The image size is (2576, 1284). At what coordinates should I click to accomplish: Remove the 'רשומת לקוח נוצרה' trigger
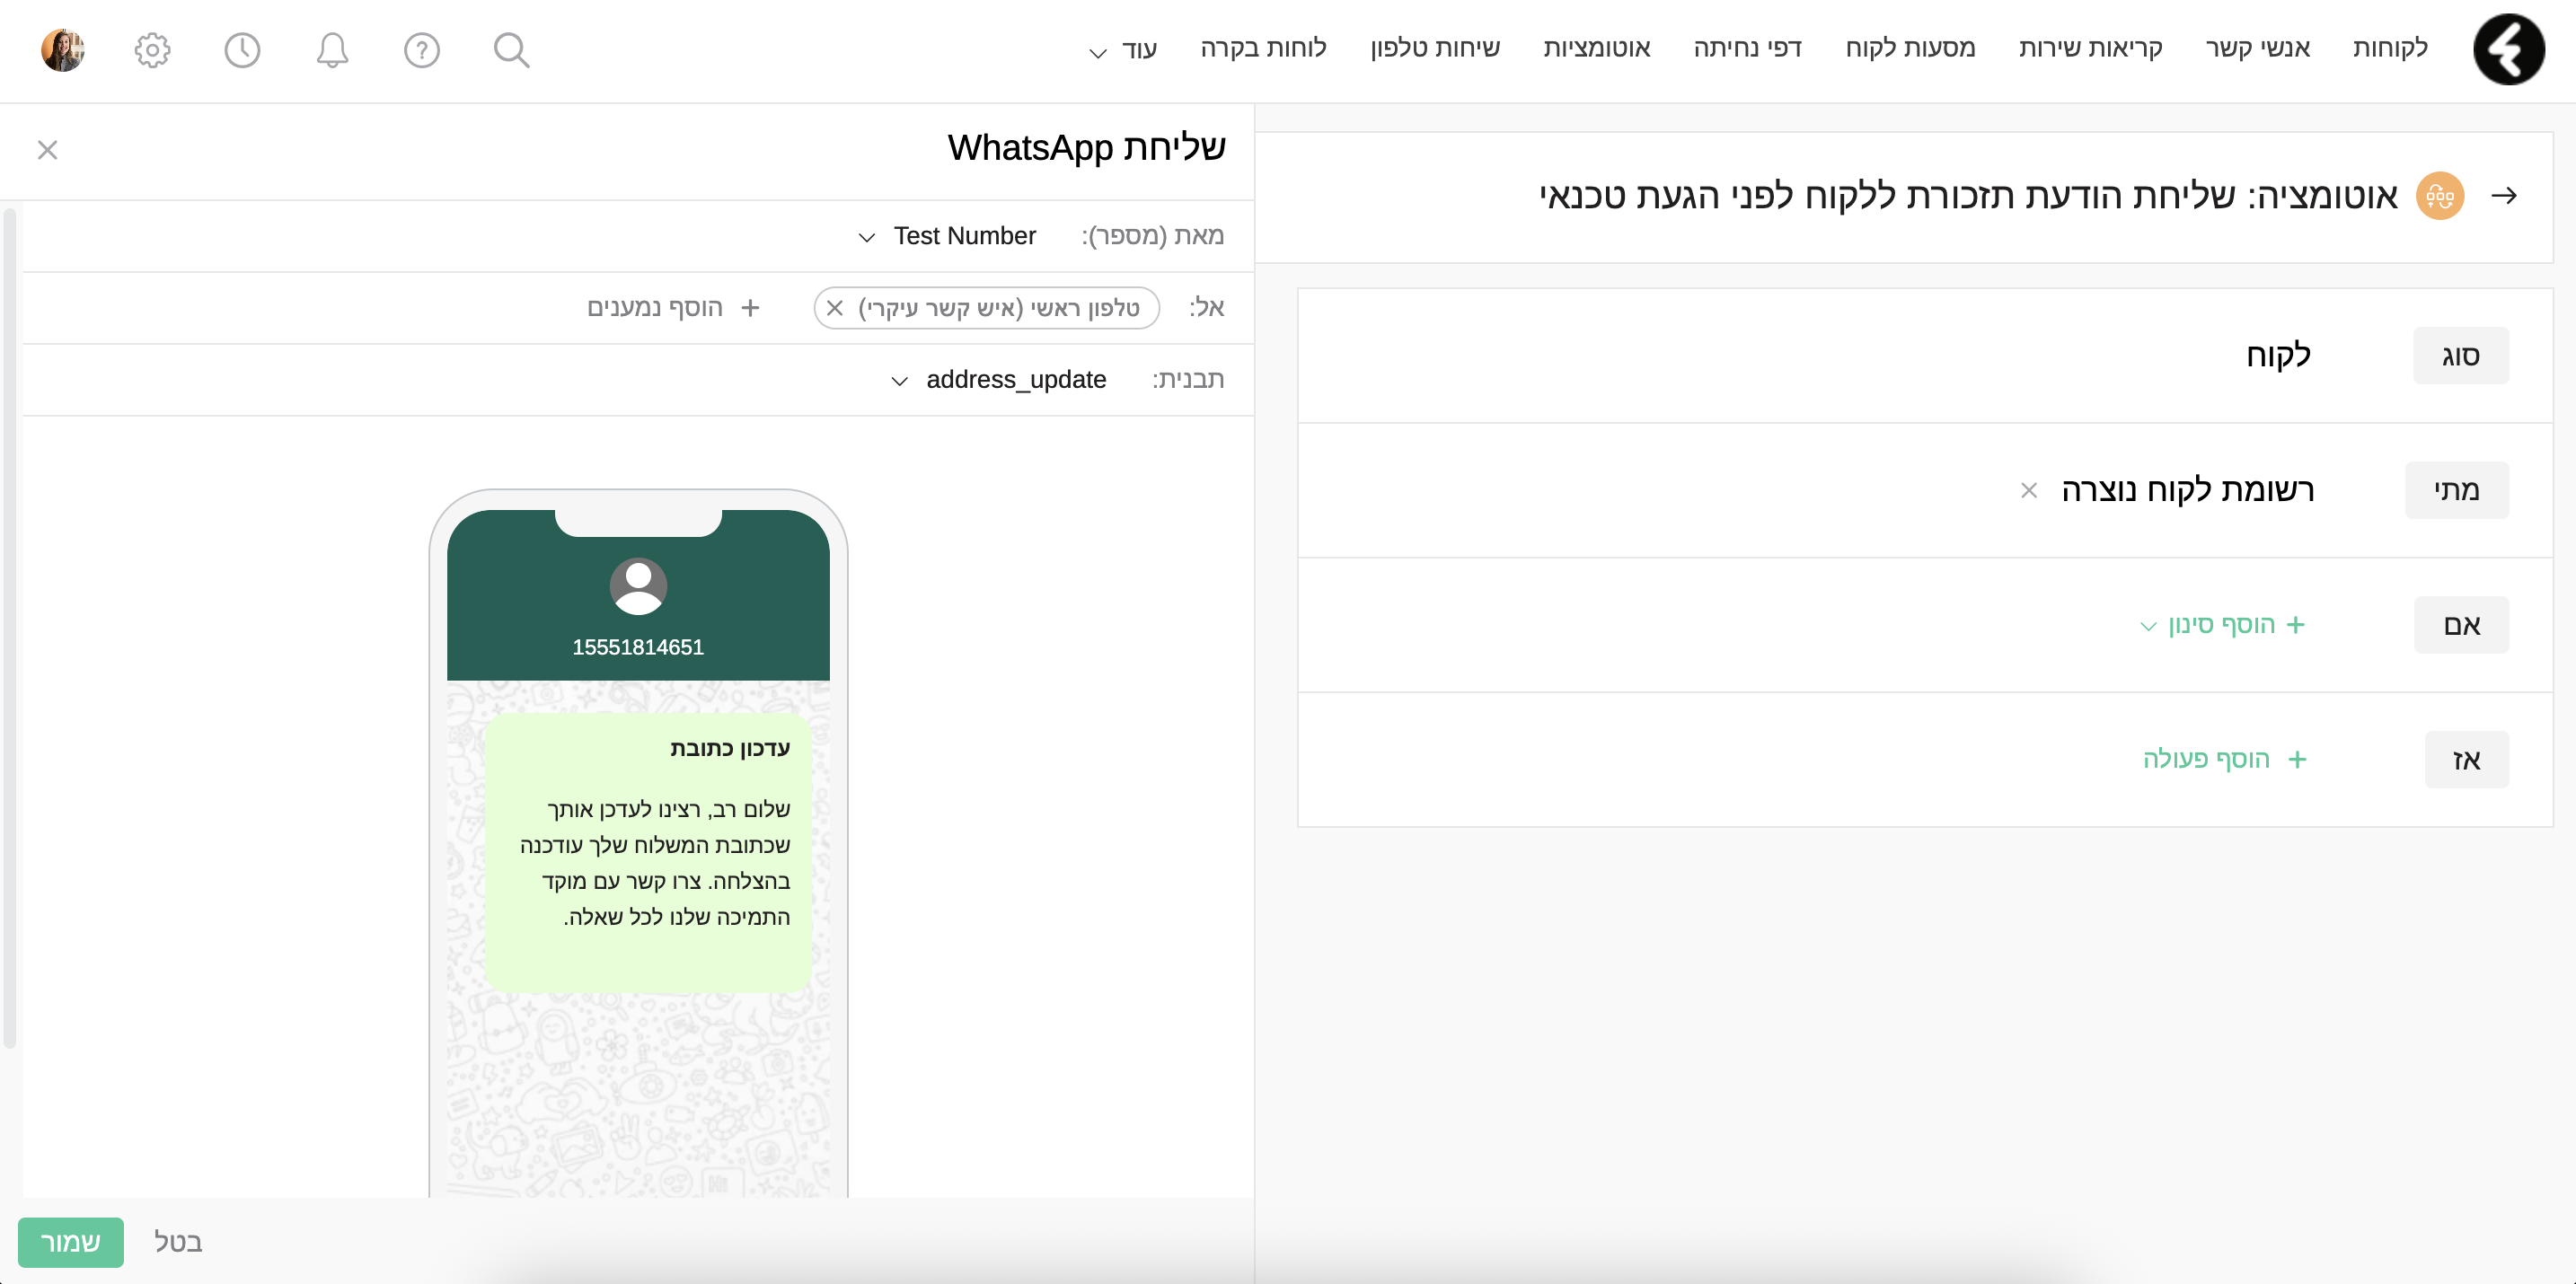[x=2029, y=490]
